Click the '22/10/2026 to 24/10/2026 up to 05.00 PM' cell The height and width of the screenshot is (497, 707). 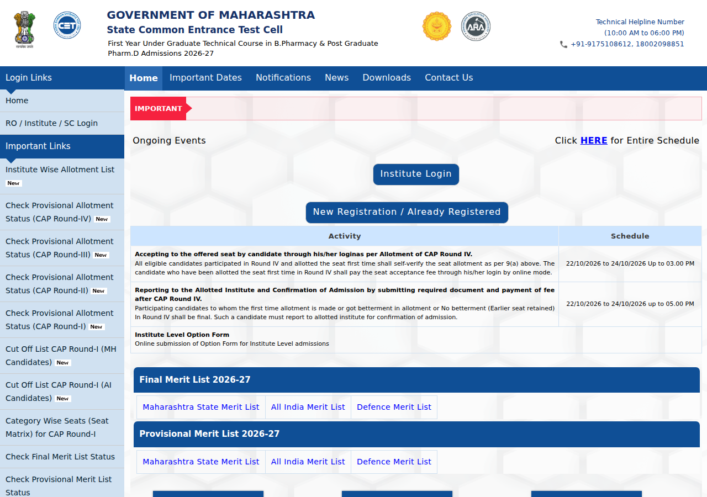tap(630, 304)
